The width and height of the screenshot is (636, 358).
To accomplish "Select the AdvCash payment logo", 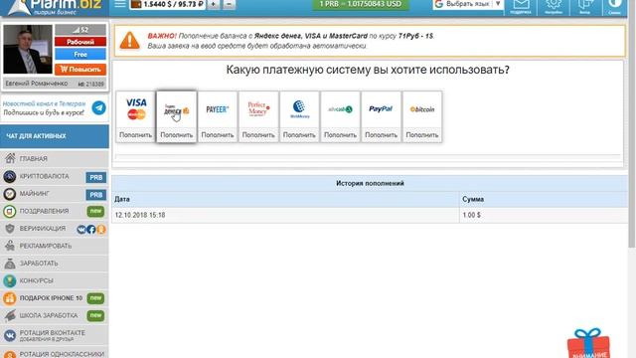I will coord(340,109).
